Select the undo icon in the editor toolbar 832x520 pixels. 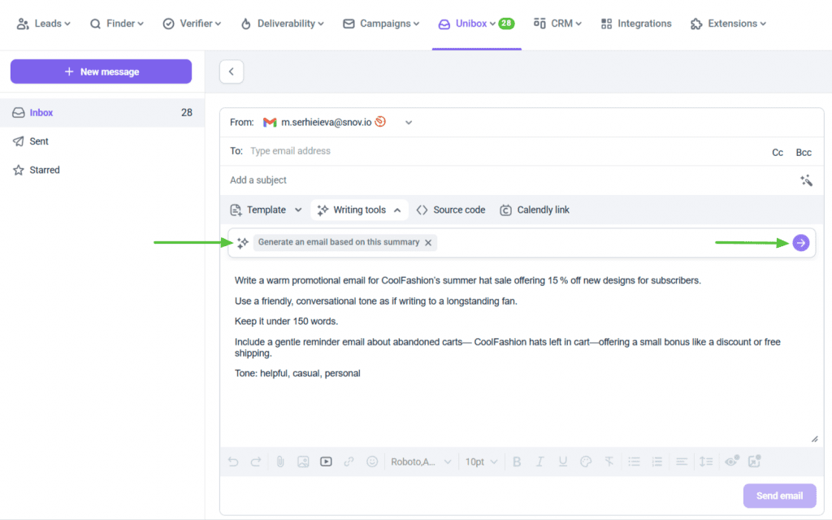coord(233,461)
